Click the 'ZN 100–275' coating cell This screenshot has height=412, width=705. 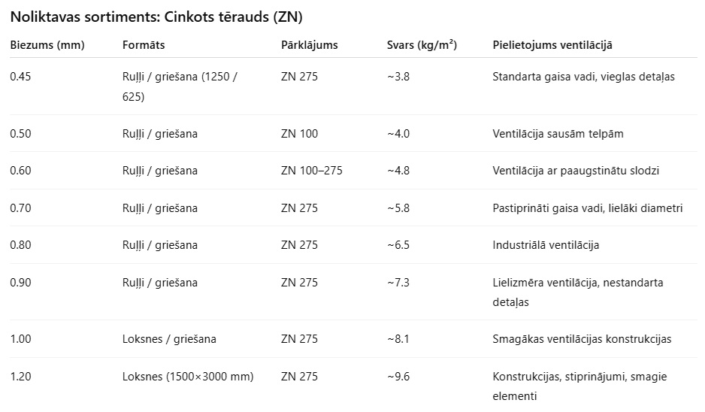[311, 171]
